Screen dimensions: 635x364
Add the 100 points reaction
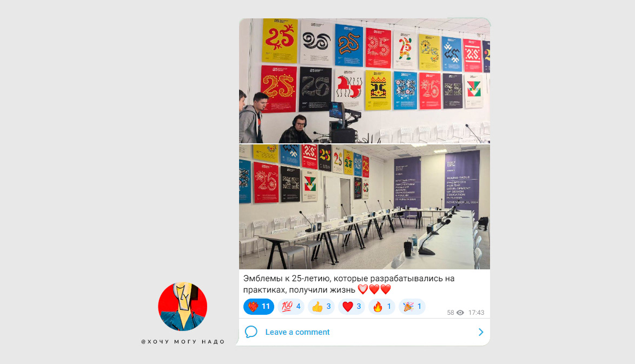[x=291, y=307]
